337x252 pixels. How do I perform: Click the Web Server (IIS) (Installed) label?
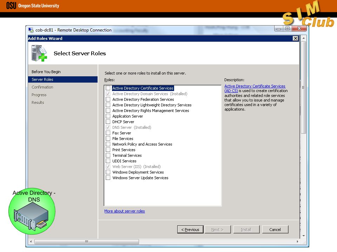[137, 167]
